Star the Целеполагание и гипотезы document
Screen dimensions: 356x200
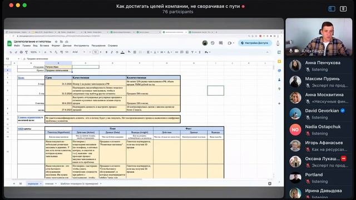pyautogui.click(x=56, y=42)
